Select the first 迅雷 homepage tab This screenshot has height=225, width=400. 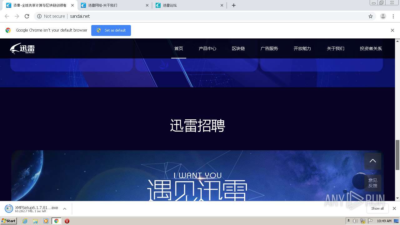tap(40, 5)
